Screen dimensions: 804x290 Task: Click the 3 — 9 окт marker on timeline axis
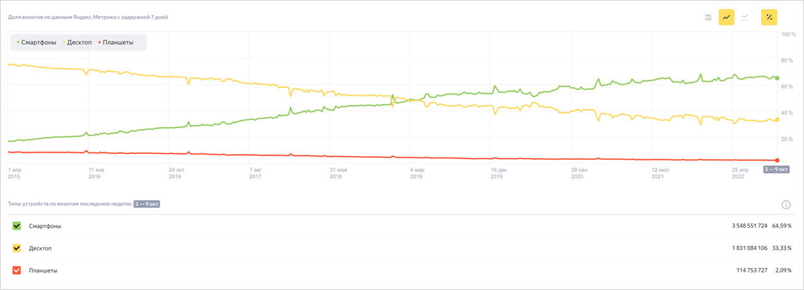click(776, 170)
